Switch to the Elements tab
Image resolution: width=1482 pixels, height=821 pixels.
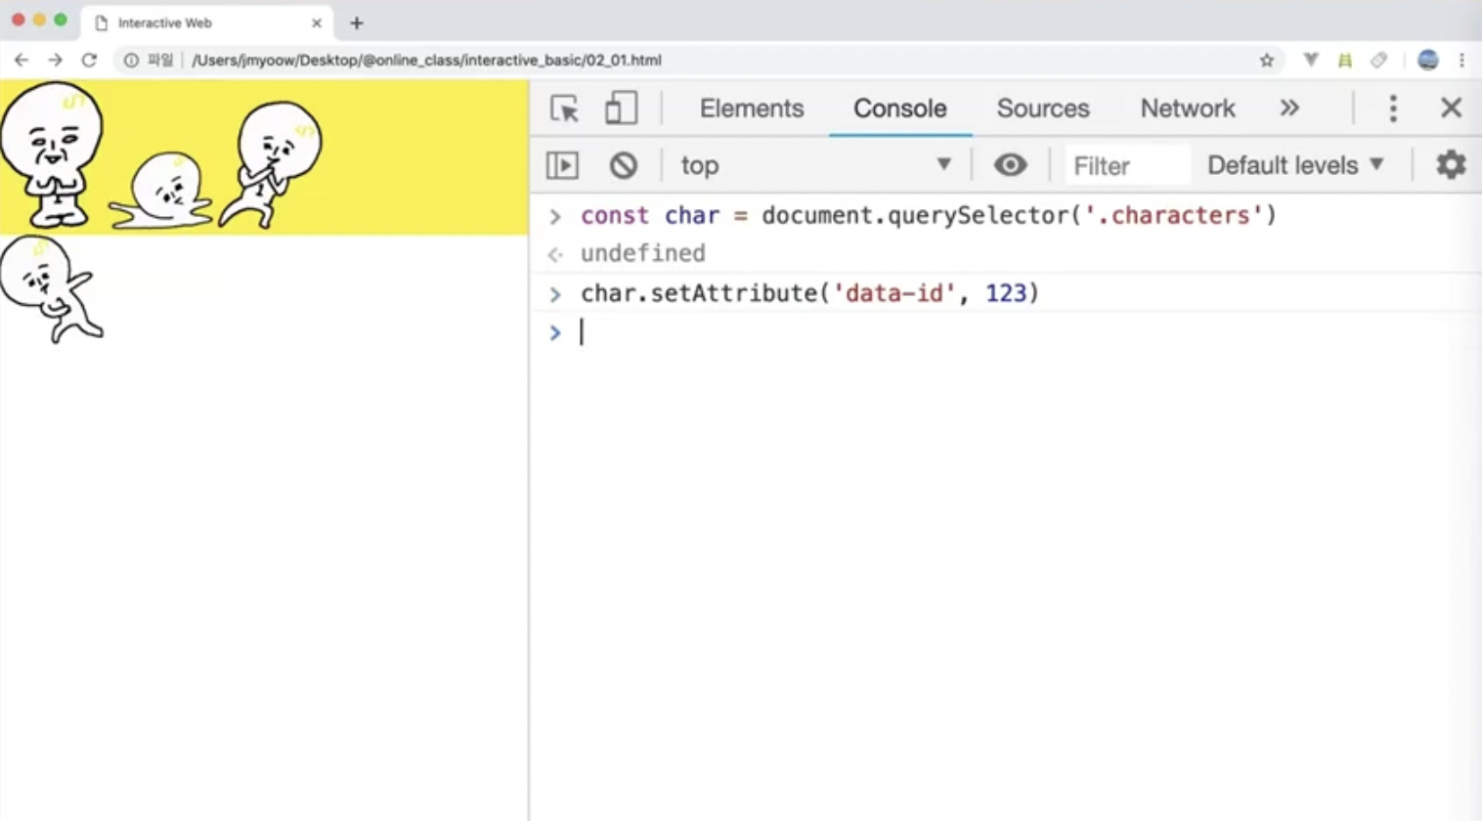click(x=752, y=108)
